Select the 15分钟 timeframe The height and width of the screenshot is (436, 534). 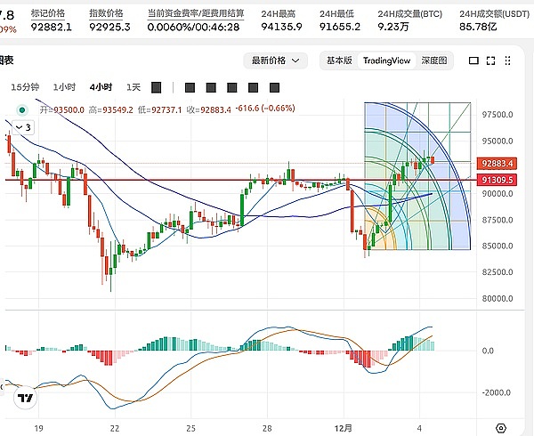tap(25, 87)
